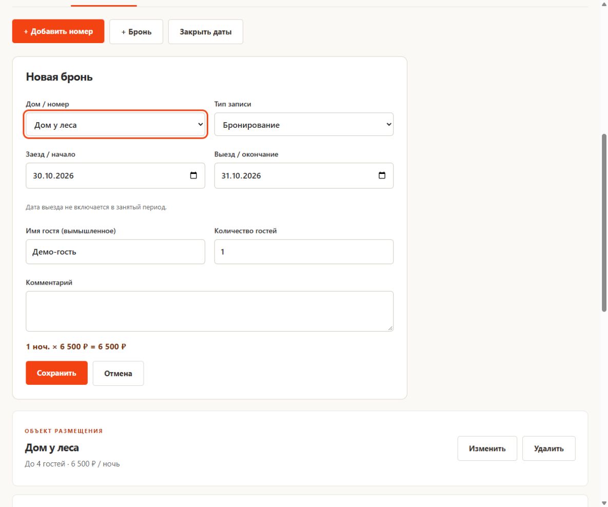Save the new booking with Сохранить
Image resolution: width=608 pixels, height=507 pixels.
[x=56, y=373]
